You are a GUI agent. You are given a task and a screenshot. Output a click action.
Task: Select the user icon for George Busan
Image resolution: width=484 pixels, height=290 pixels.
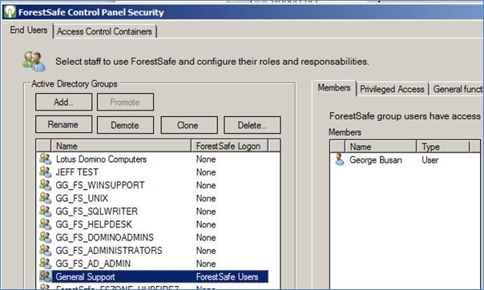[340, 159]
